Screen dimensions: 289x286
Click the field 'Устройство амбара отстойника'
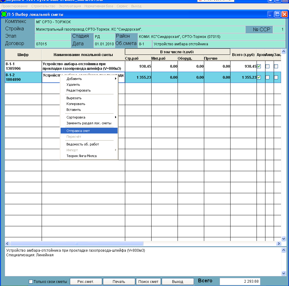click(x=219, y=44)
